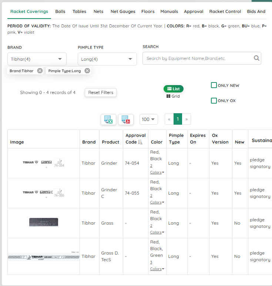This screenshot has height=286, width=272.
Task: Click the Color column header
Action: point(157,142)
